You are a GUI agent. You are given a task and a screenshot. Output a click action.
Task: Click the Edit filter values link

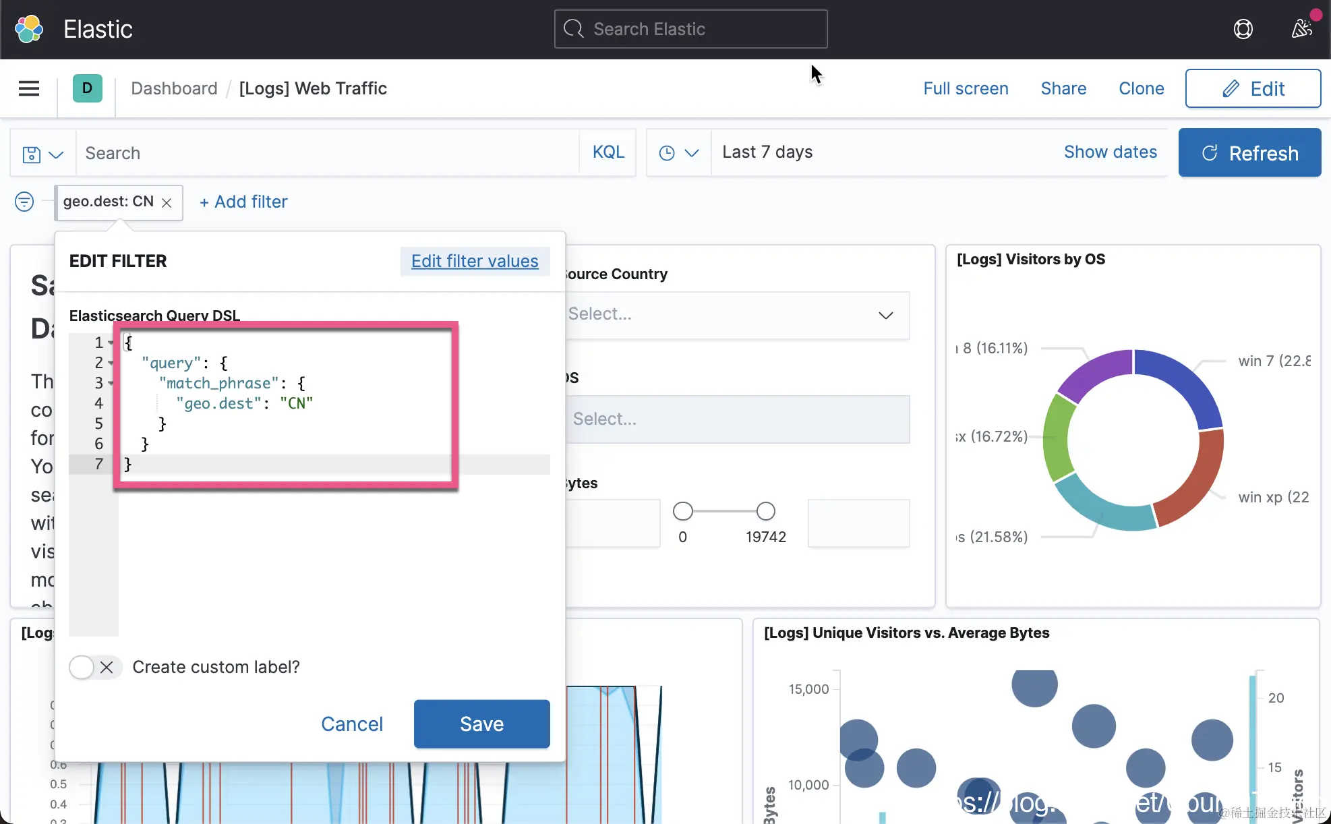coord(475,261)
